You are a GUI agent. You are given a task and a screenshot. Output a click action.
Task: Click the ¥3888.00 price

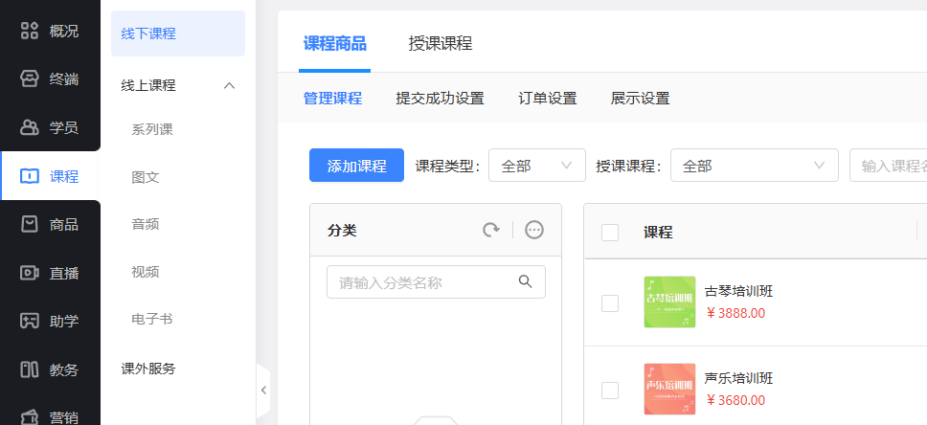pos(736,313)
